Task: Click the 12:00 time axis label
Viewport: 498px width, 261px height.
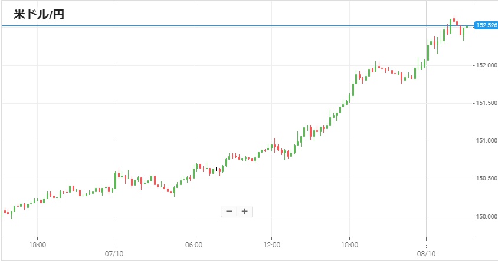Action: pos(271,244)
